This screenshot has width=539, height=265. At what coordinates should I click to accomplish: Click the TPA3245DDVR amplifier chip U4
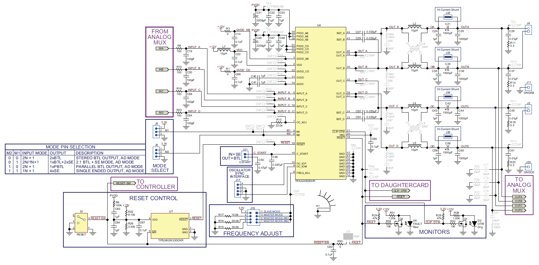click(x=320, y=103)
